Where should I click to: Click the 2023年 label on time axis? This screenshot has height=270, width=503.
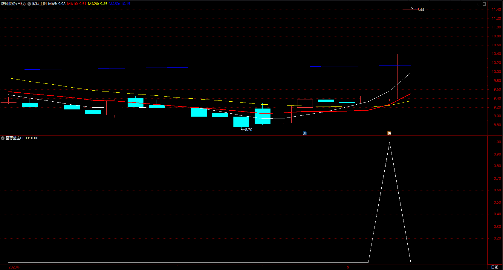tap(14, 267)
